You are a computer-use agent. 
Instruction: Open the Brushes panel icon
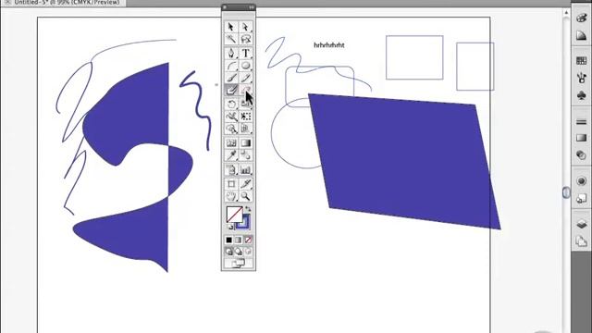[582, 78]
